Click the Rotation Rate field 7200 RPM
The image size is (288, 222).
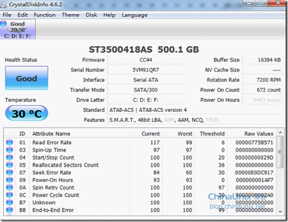[263, 80]
